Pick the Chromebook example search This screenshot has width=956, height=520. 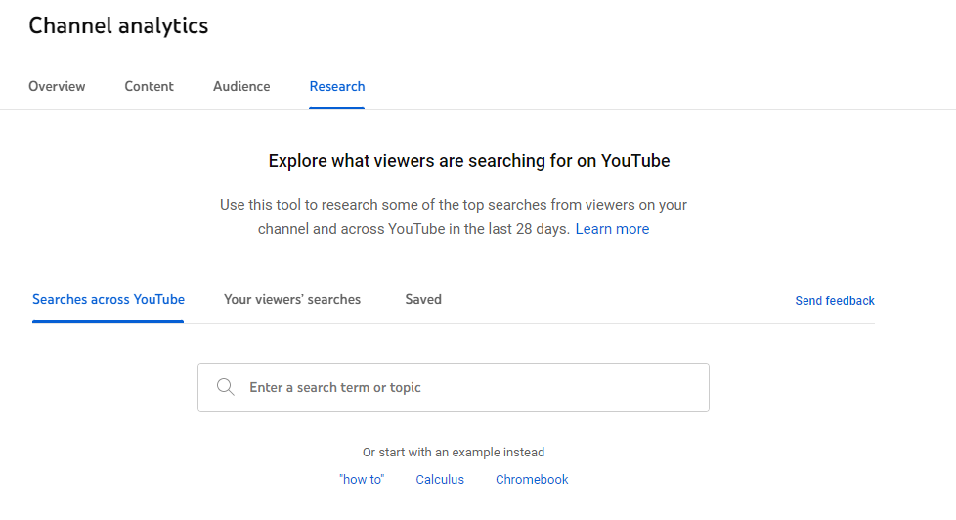click(532, 479)
